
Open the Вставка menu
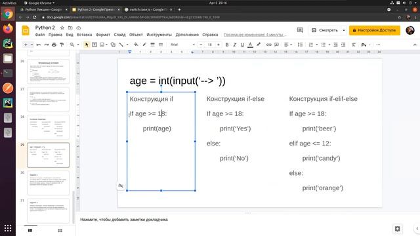tap(85, 35)
